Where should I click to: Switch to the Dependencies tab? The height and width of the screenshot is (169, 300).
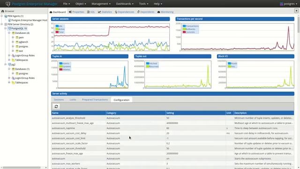pos(125,12)
